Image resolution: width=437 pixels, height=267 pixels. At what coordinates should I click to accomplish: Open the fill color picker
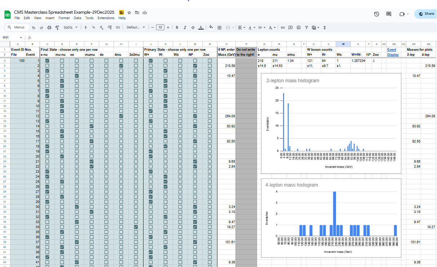(211, 27)
